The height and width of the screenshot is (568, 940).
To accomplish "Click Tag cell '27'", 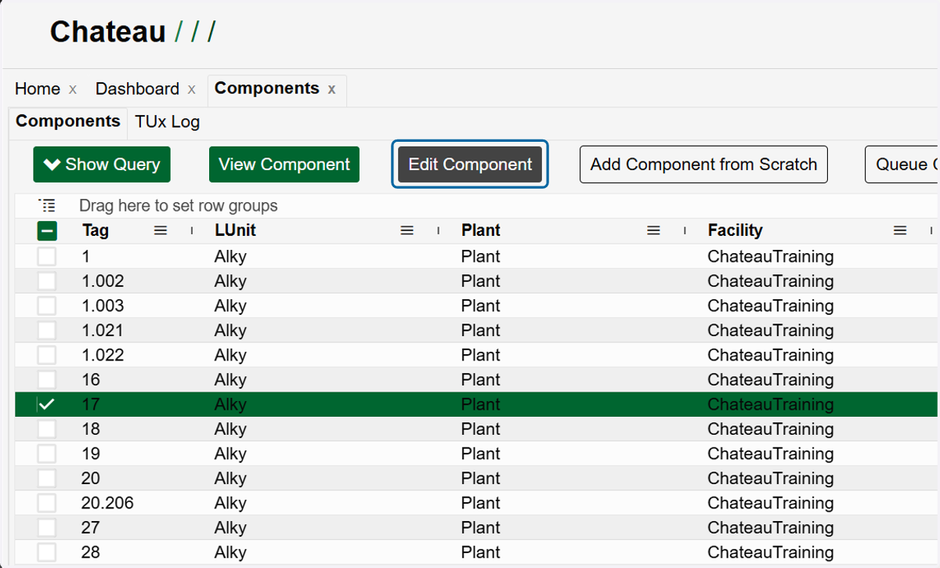I will tap(91, 528).
